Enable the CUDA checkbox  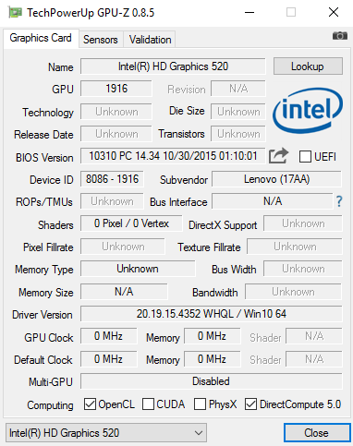(x=148, y=404)
